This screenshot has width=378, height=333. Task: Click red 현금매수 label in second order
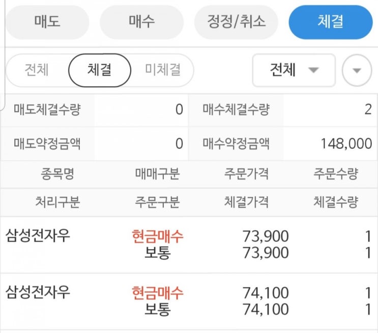[x=157, y=293]
